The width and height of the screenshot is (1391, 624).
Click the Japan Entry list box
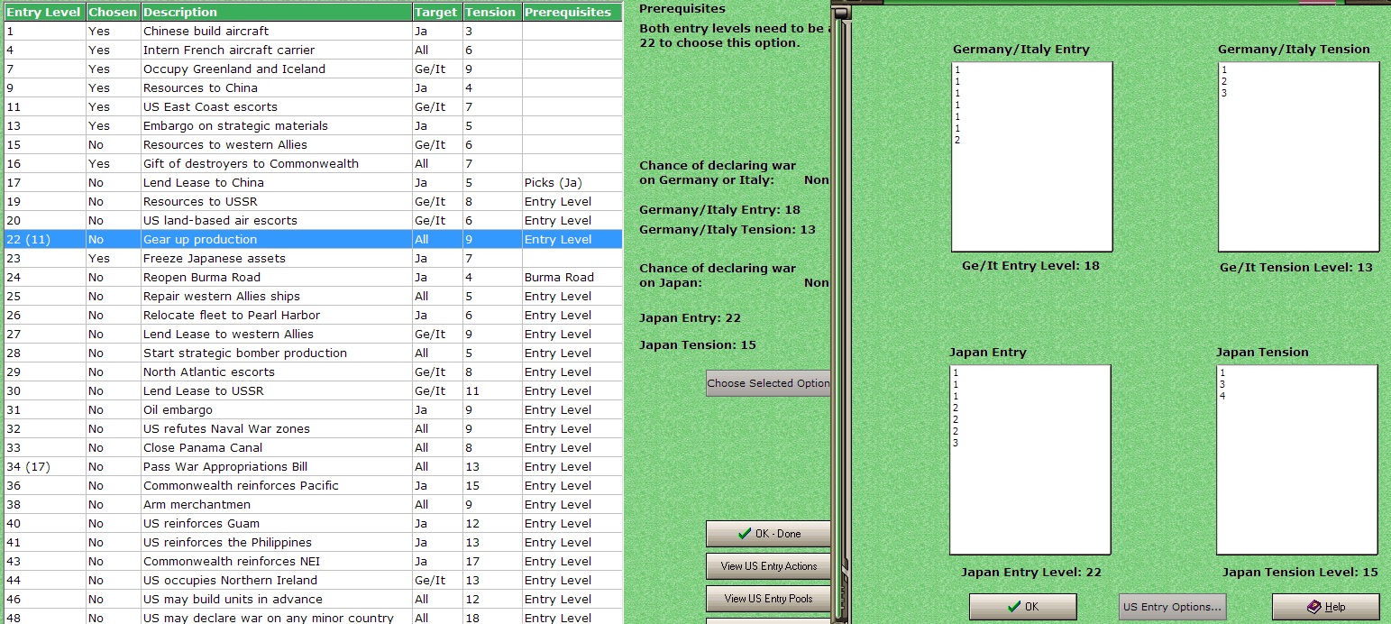[1030, 459]
